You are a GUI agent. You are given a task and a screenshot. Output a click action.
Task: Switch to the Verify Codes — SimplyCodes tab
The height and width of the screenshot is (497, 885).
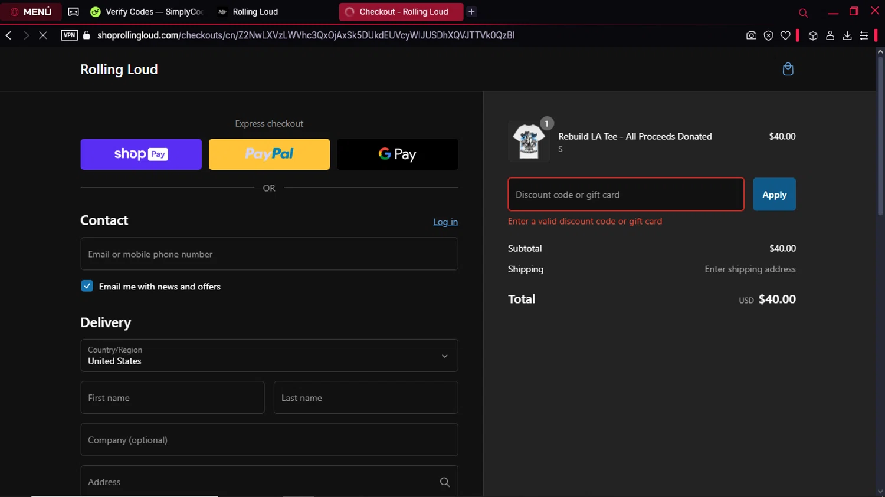pyautogui.click(x=147, y=12)
